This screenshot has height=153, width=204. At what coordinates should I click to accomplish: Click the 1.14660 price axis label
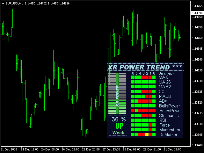point(197,17)
